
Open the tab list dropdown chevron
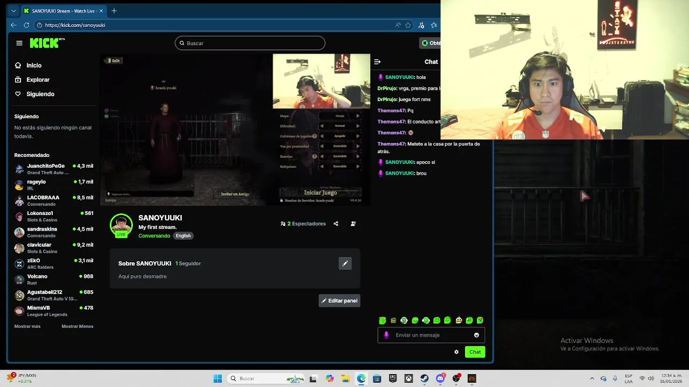tap(13, 11)
